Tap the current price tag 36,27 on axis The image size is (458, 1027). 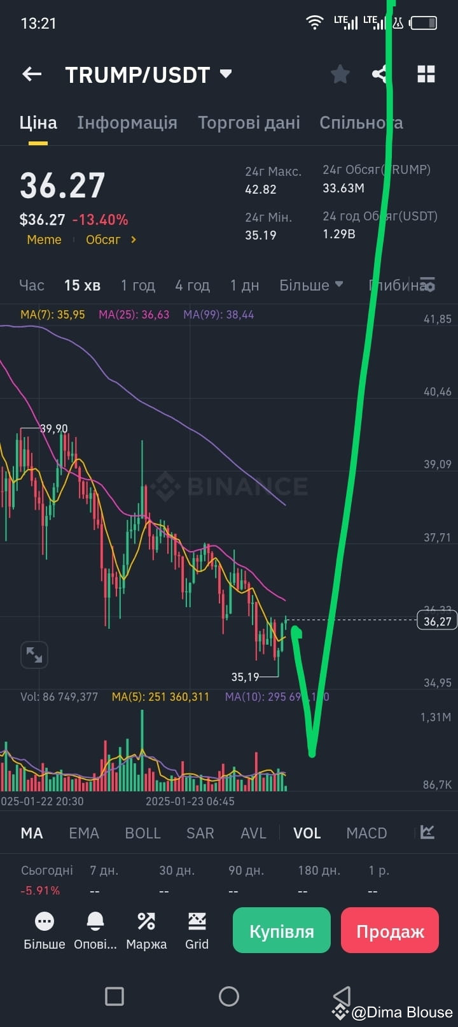click(x=437, y=621)
